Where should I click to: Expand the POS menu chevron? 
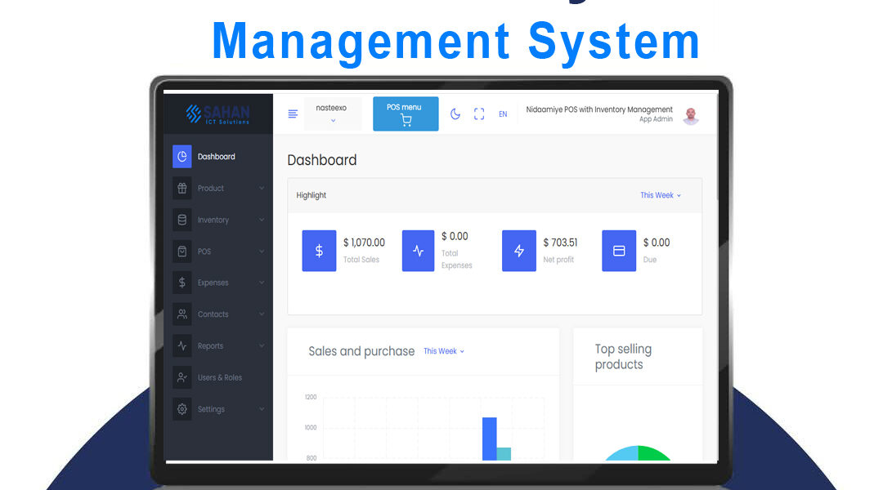click(x=262, y=252)
